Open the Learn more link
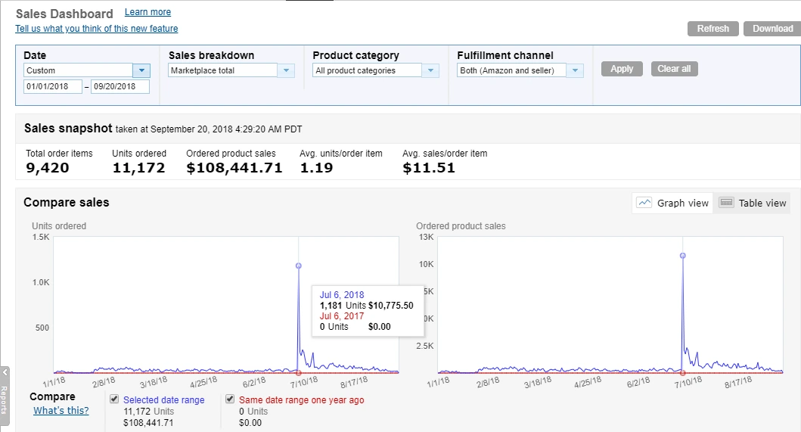Image resolution: width=801 pixels, height=432 pixels. coord(147,12)
